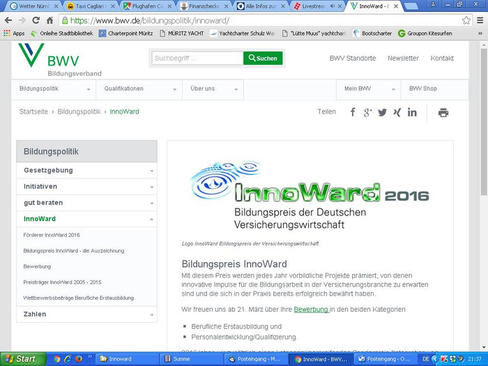Show more bookmarks chevron
This screenshot has height=366, width=488.
click(480, 33)
